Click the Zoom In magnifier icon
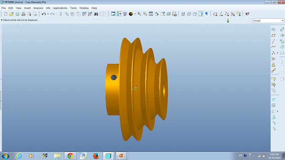Screen dimensions: 285x160 pyautogui.click(x=139, y=14)
